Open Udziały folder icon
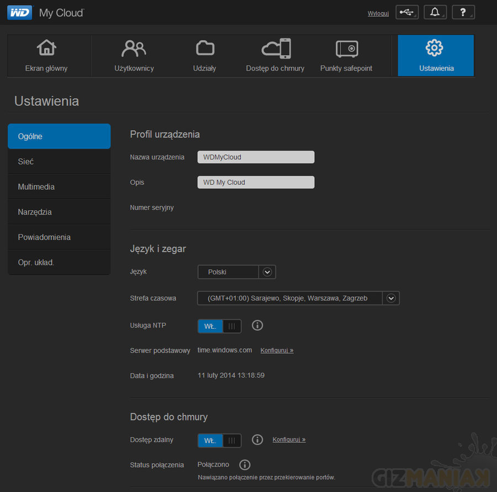The width and height of the screenshot is (497, 492). point(205,49)
